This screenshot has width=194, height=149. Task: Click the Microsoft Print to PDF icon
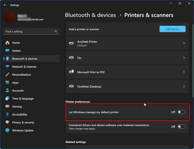[x=72, y=72]
